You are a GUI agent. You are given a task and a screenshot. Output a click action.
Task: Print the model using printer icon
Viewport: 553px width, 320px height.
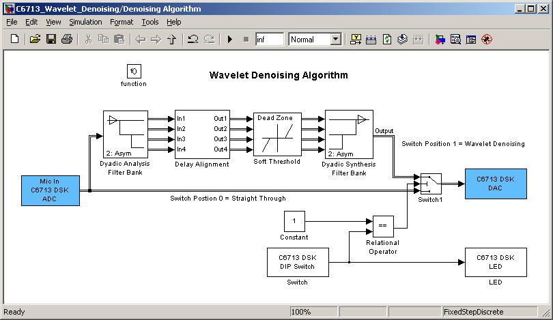click(x=66, y=40)
